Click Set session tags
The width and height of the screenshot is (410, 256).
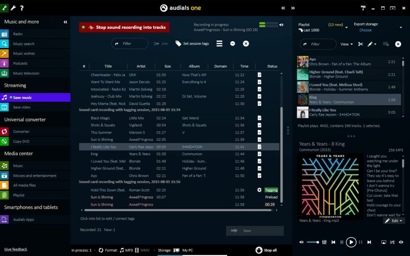[x=192, y=44]
